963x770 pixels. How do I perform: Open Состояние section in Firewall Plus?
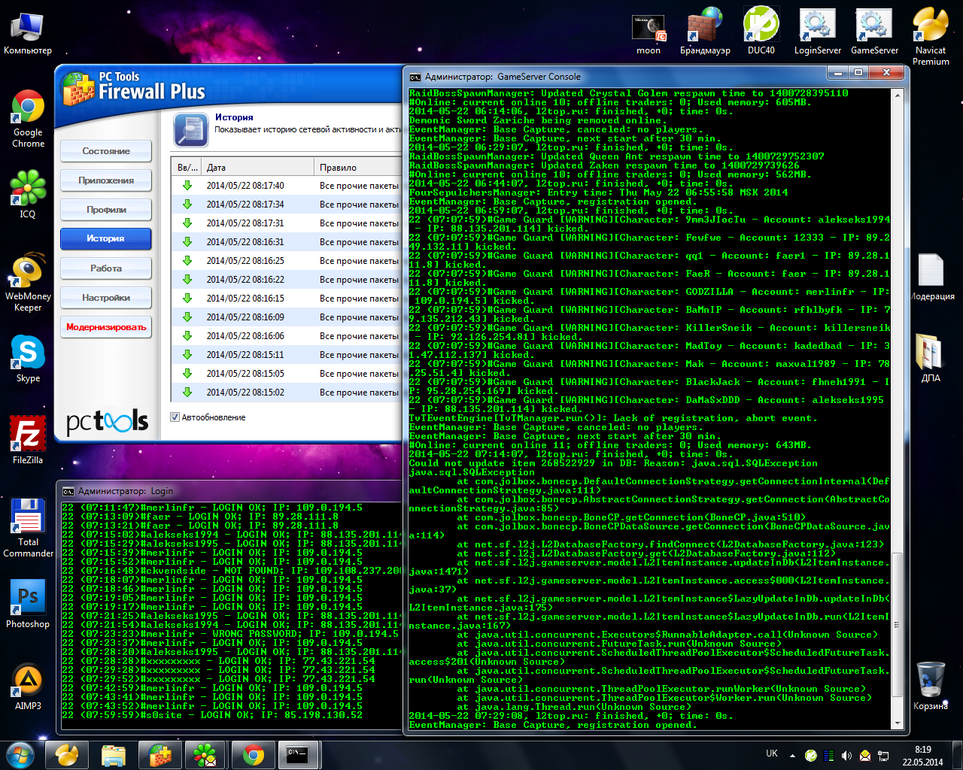(x=106, y=151)
